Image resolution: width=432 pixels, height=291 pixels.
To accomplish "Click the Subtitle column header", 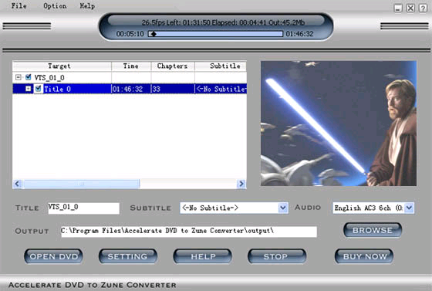I will click(221, 66).
